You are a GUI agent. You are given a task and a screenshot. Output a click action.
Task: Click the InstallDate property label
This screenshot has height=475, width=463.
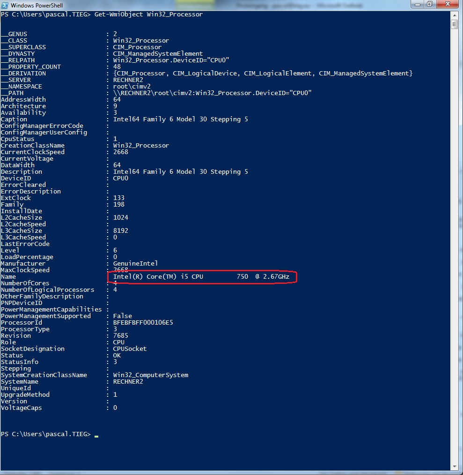point(22,211)
